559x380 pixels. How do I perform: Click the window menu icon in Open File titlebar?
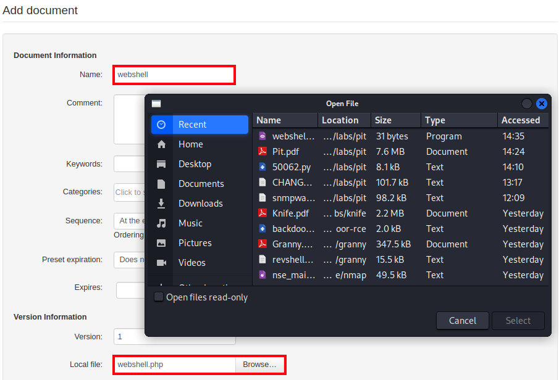156,104
